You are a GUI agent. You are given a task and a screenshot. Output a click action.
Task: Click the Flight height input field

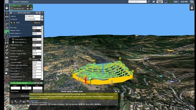pos(37,33)
